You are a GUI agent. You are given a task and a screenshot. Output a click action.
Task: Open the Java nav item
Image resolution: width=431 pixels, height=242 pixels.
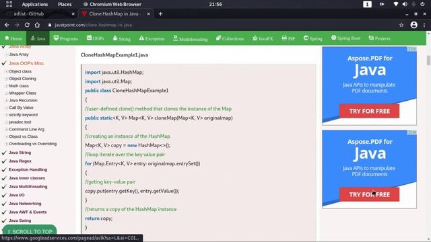click(38, 38)
